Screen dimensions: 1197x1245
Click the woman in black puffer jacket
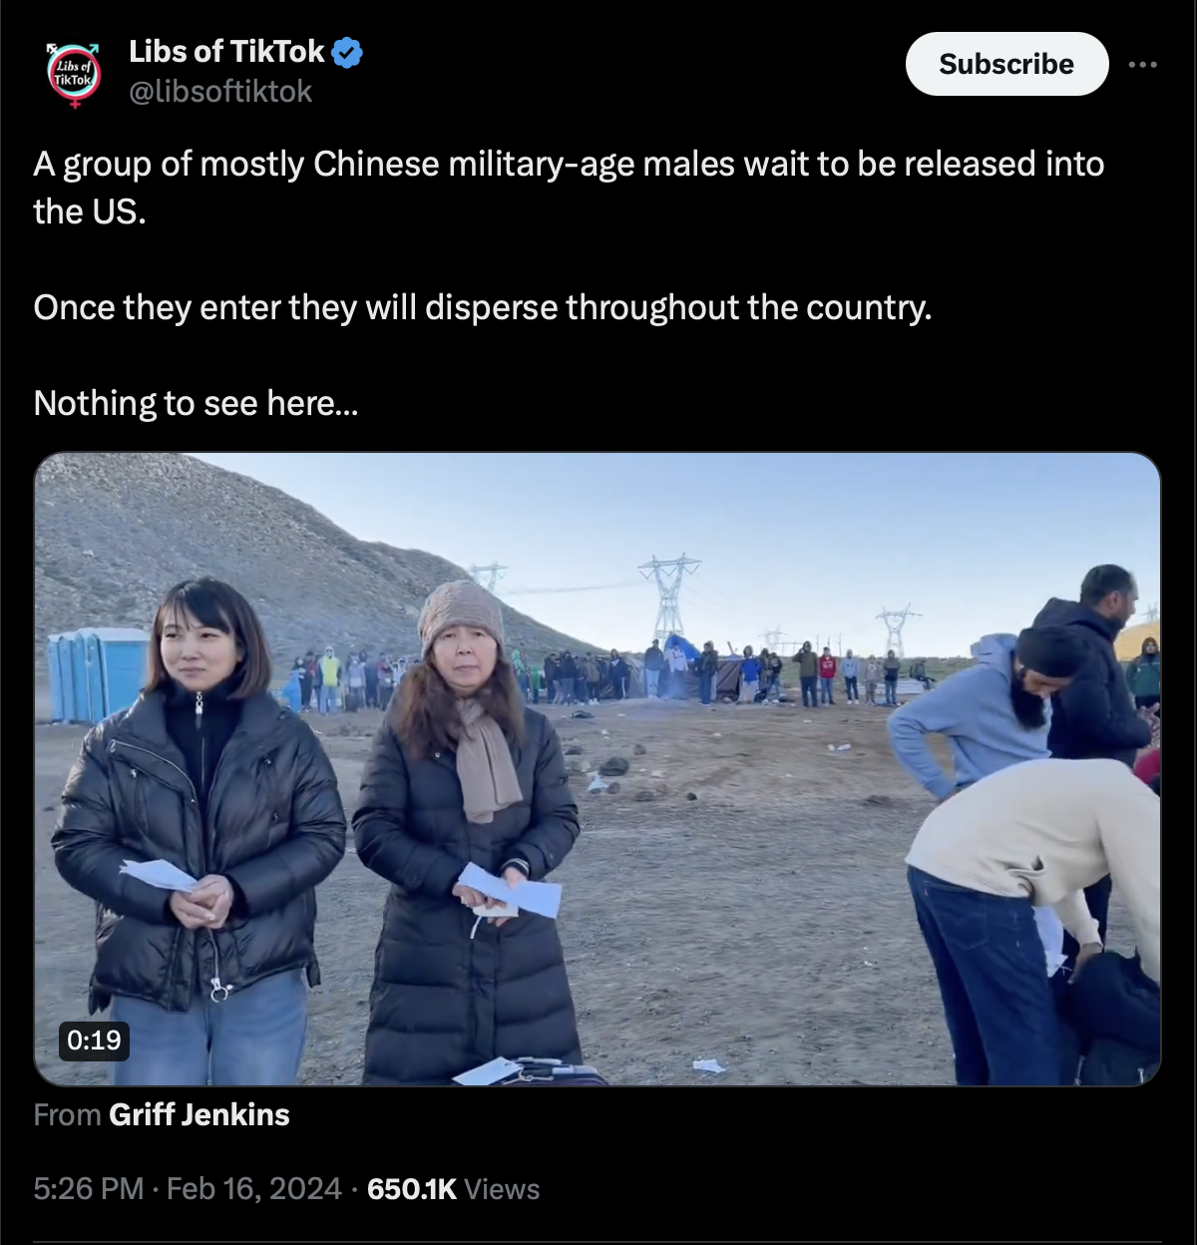[x=199, y=830]
